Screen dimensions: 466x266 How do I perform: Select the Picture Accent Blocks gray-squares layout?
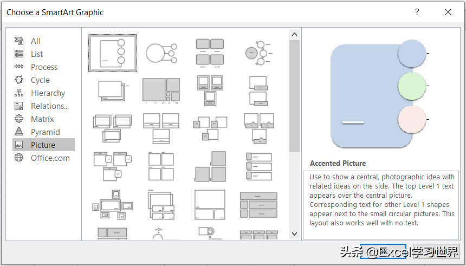click(210, 166)
